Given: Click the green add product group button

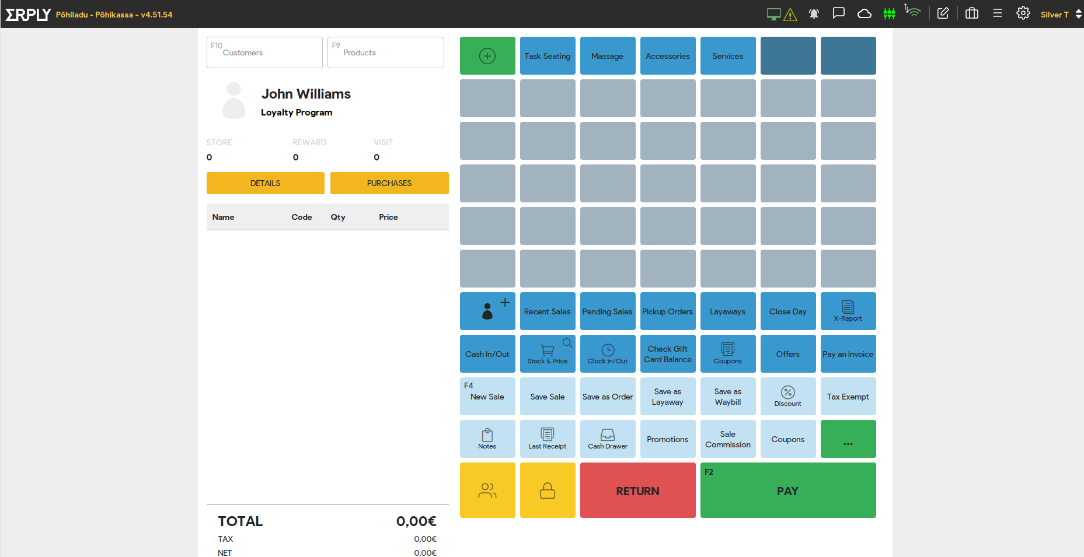Looking at the screenshot, I should click(x=487, y=56).
